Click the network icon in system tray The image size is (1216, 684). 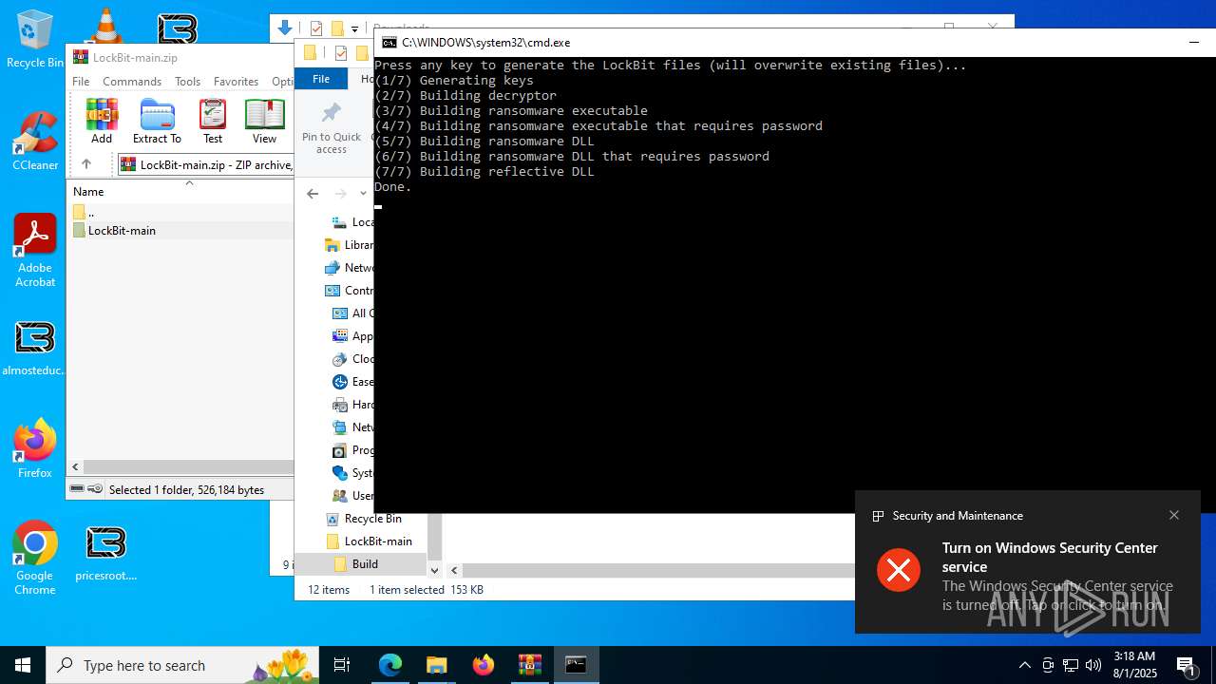point(1071,665)
